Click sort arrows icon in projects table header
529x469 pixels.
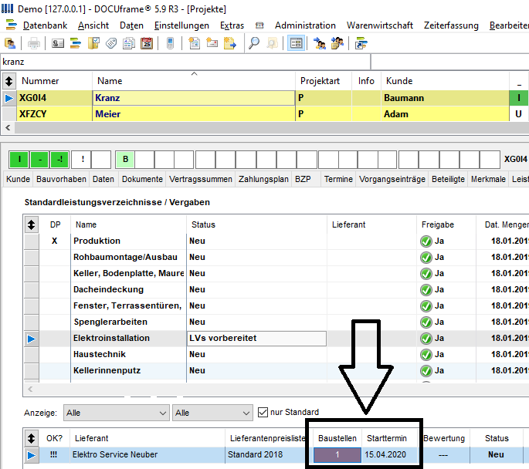[x=8, y=81]
